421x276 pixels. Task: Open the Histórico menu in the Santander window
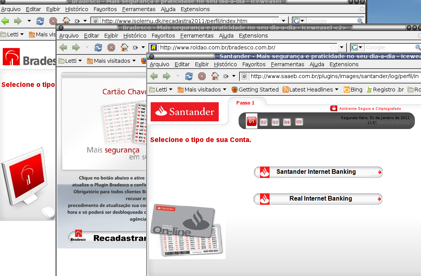click(x=225, y=64)
